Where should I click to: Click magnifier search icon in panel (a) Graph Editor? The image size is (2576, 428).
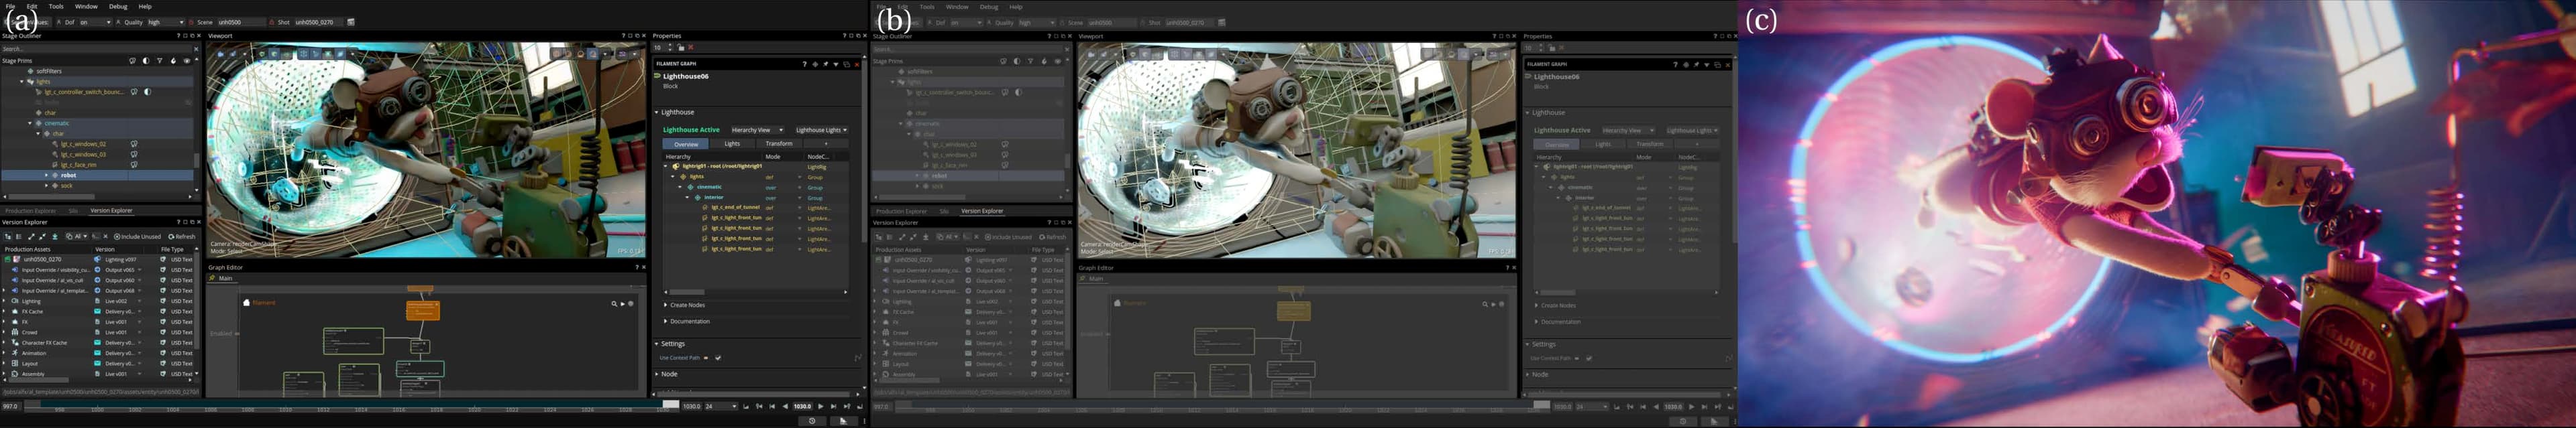pyautogui.click(x=614, y=303)
